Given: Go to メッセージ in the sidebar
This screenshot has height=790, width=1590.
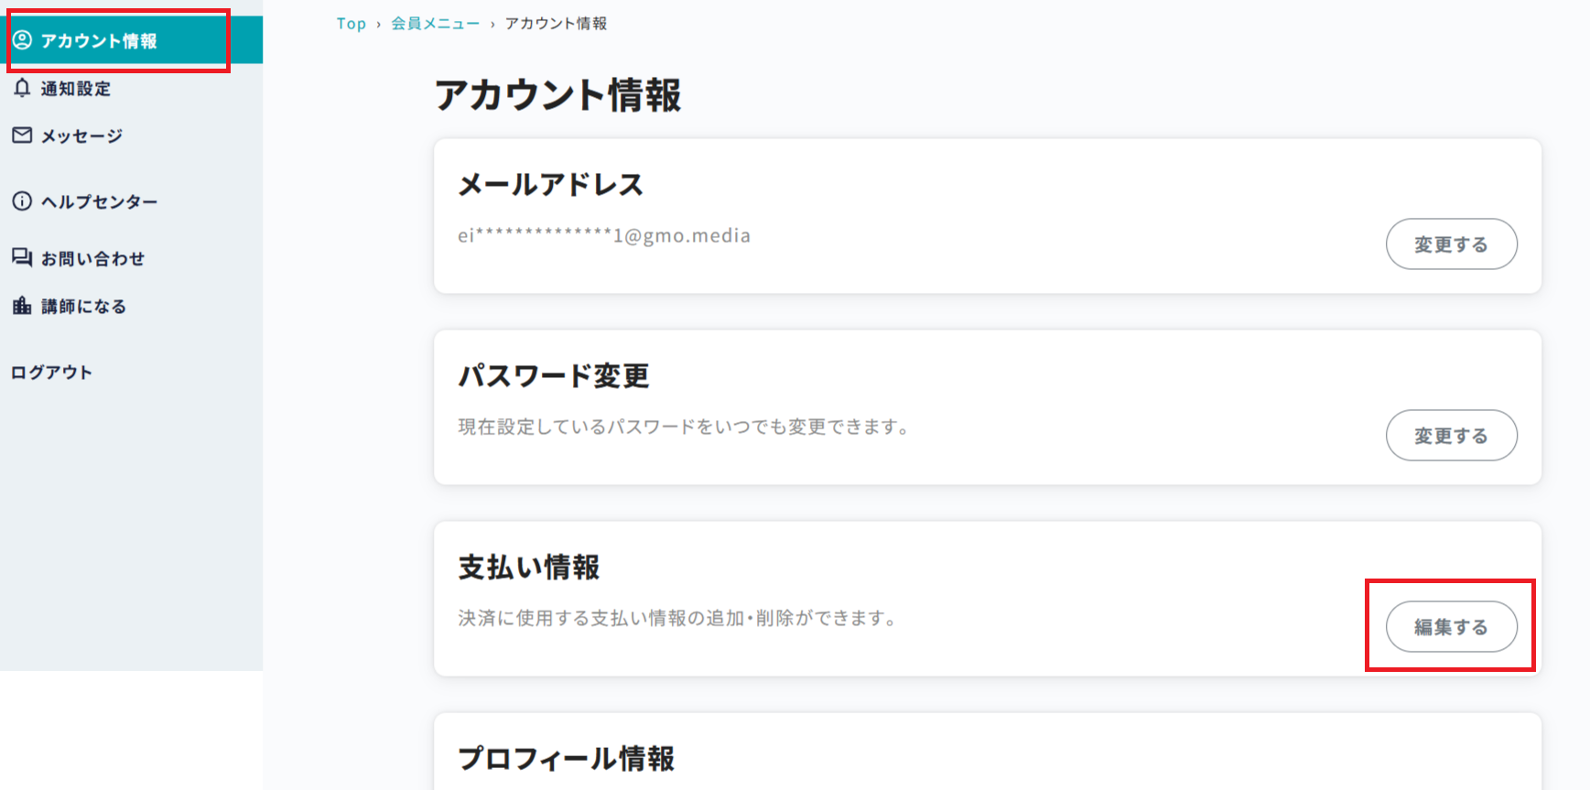Looking at the screenshot, I should click(x=81, y=136).
